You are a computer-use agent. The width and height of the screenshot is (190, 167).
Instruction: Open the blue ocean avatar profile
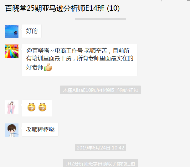[12, 32]
